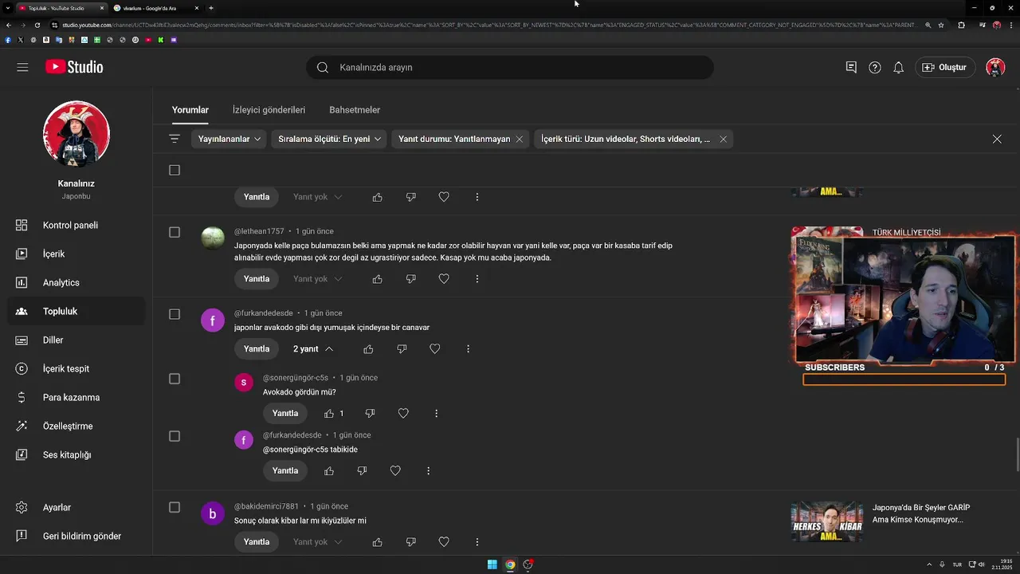This screenshot has height=574, width=1020.
Task: Open the hamburger navigation menu
Action: [22, 67]
